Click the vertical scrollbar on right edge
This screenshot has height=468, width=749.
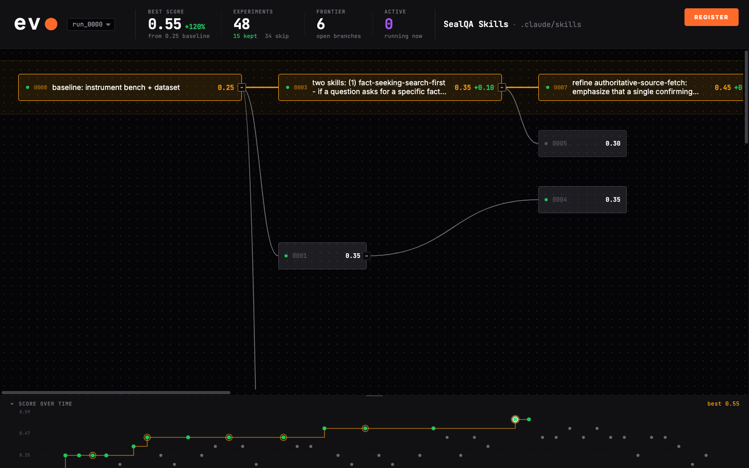point(746,97)
